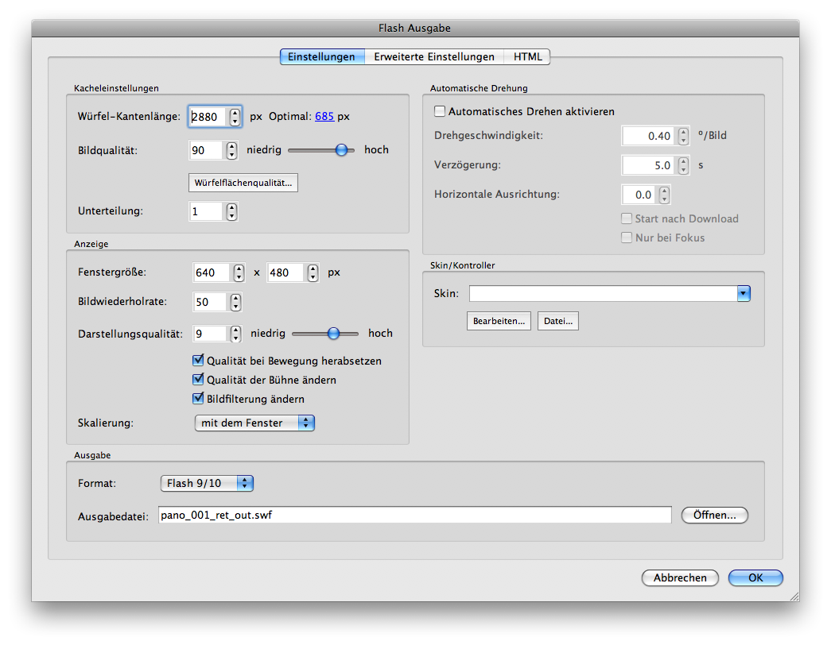
Task: Adjust the Unterteilung stepper
Action: point(231,211)
